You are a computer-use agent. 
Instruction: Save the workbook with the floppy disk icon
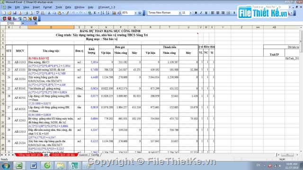(15, 13)
